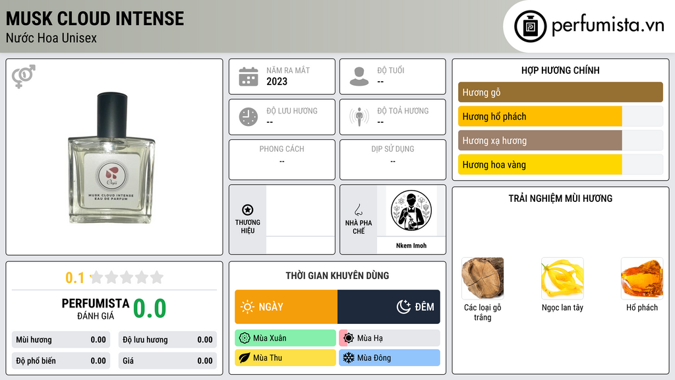The height and width of the screenshot is (380, 675).
Task: Select the Ngọc lan tây note image
Action: 562,278
